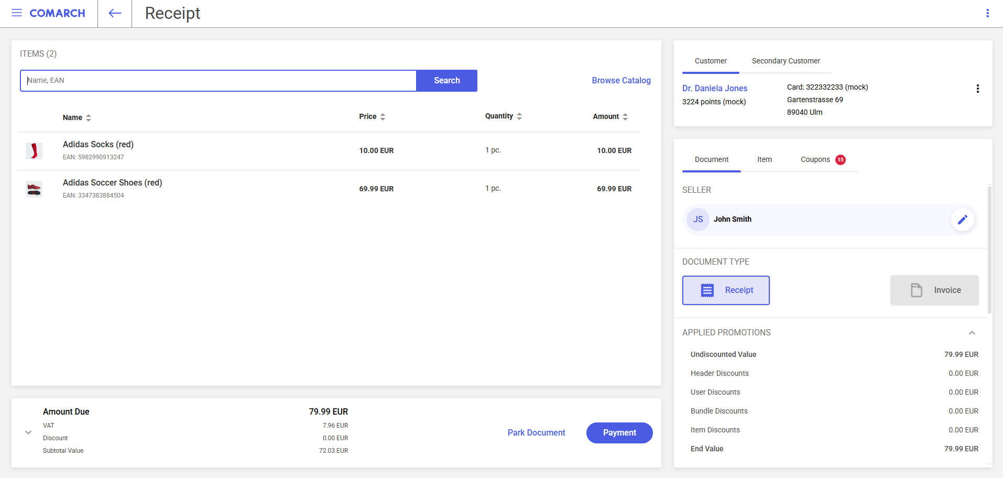Open the top-right more options menu
This screenshot has height=478, width=1003.
pos(987,13)
